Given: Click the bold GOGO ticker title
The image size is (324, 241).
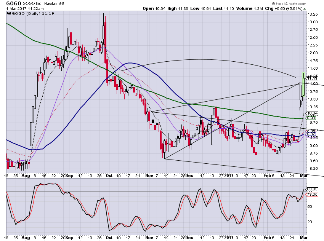Looking at the screenshot, I should point(14,3).
